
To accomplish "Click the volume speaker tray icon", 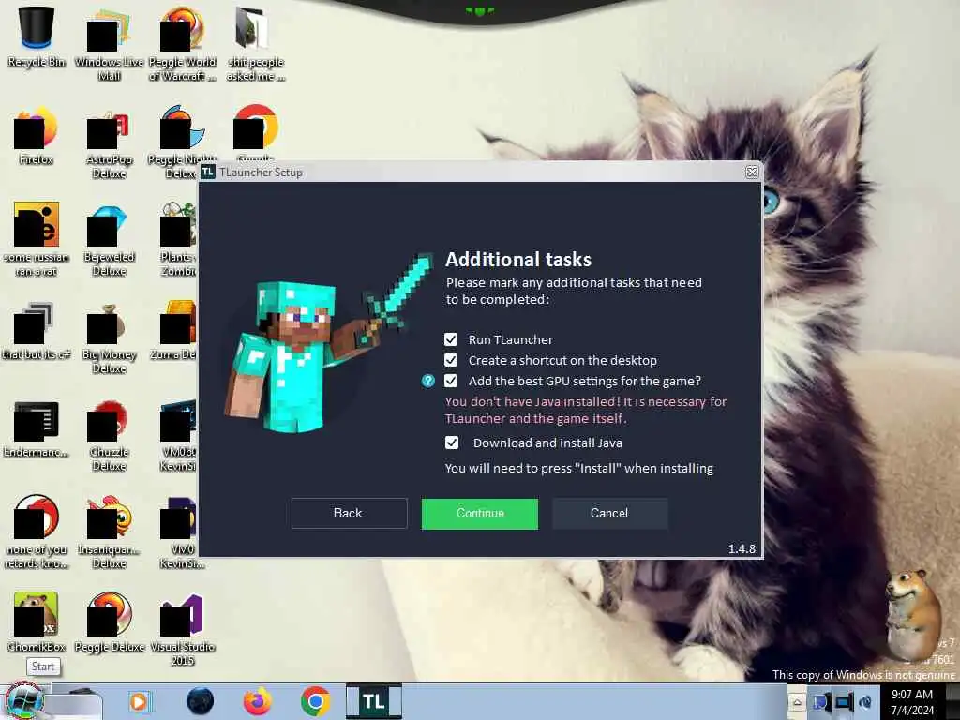I will [865, 702].
